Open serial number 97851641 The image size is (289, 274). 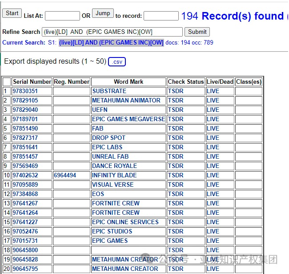(x=25, y=147)
